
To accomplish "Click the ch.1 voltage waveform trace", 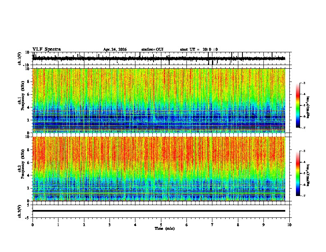I will point(159,58).
